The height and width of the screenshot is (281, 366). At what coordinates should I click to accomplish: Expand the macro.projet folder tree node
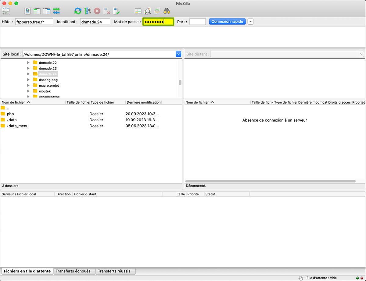pos(28,85)
